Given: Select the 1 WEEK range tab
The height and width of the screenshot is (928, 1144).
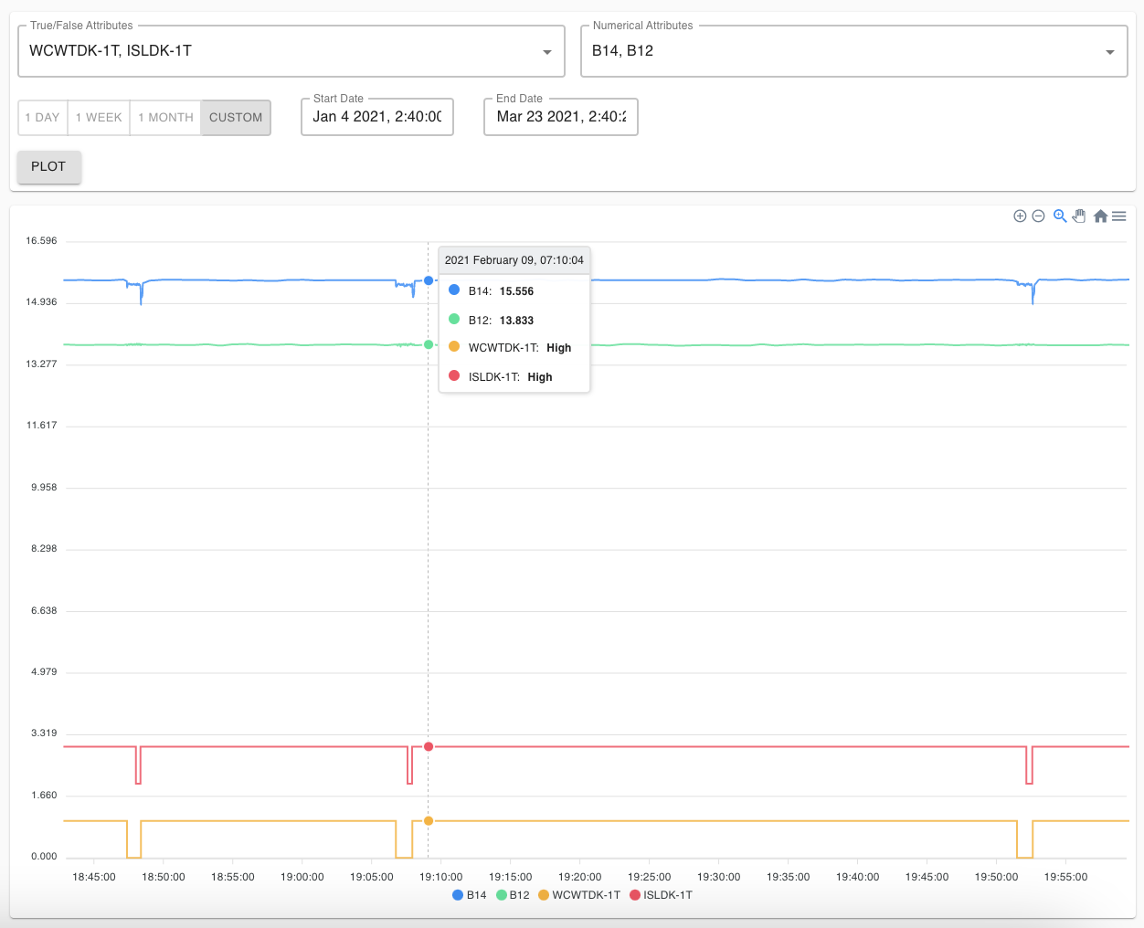Looking at the screenshot, I should point(99,118).
